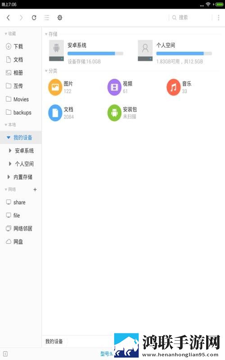Click the 搜索 search field

click(x=190, y=18)
